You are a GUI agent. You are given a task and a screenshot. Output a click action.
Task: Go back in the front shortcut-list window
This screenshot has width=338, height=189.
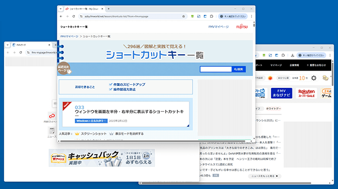tap(61, 16)
